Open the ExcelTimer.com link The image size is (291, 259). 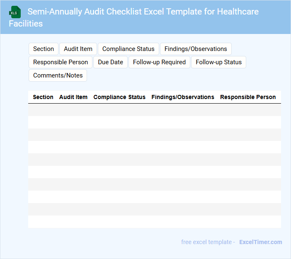click(x=260, y=242)
